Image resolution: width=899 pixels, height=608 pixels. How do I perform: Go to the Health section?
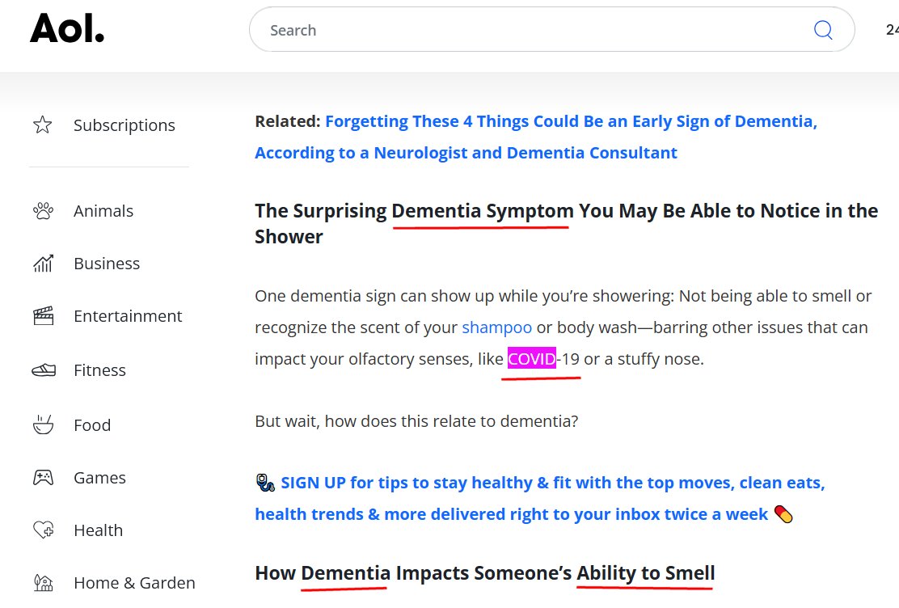[98, 530]
